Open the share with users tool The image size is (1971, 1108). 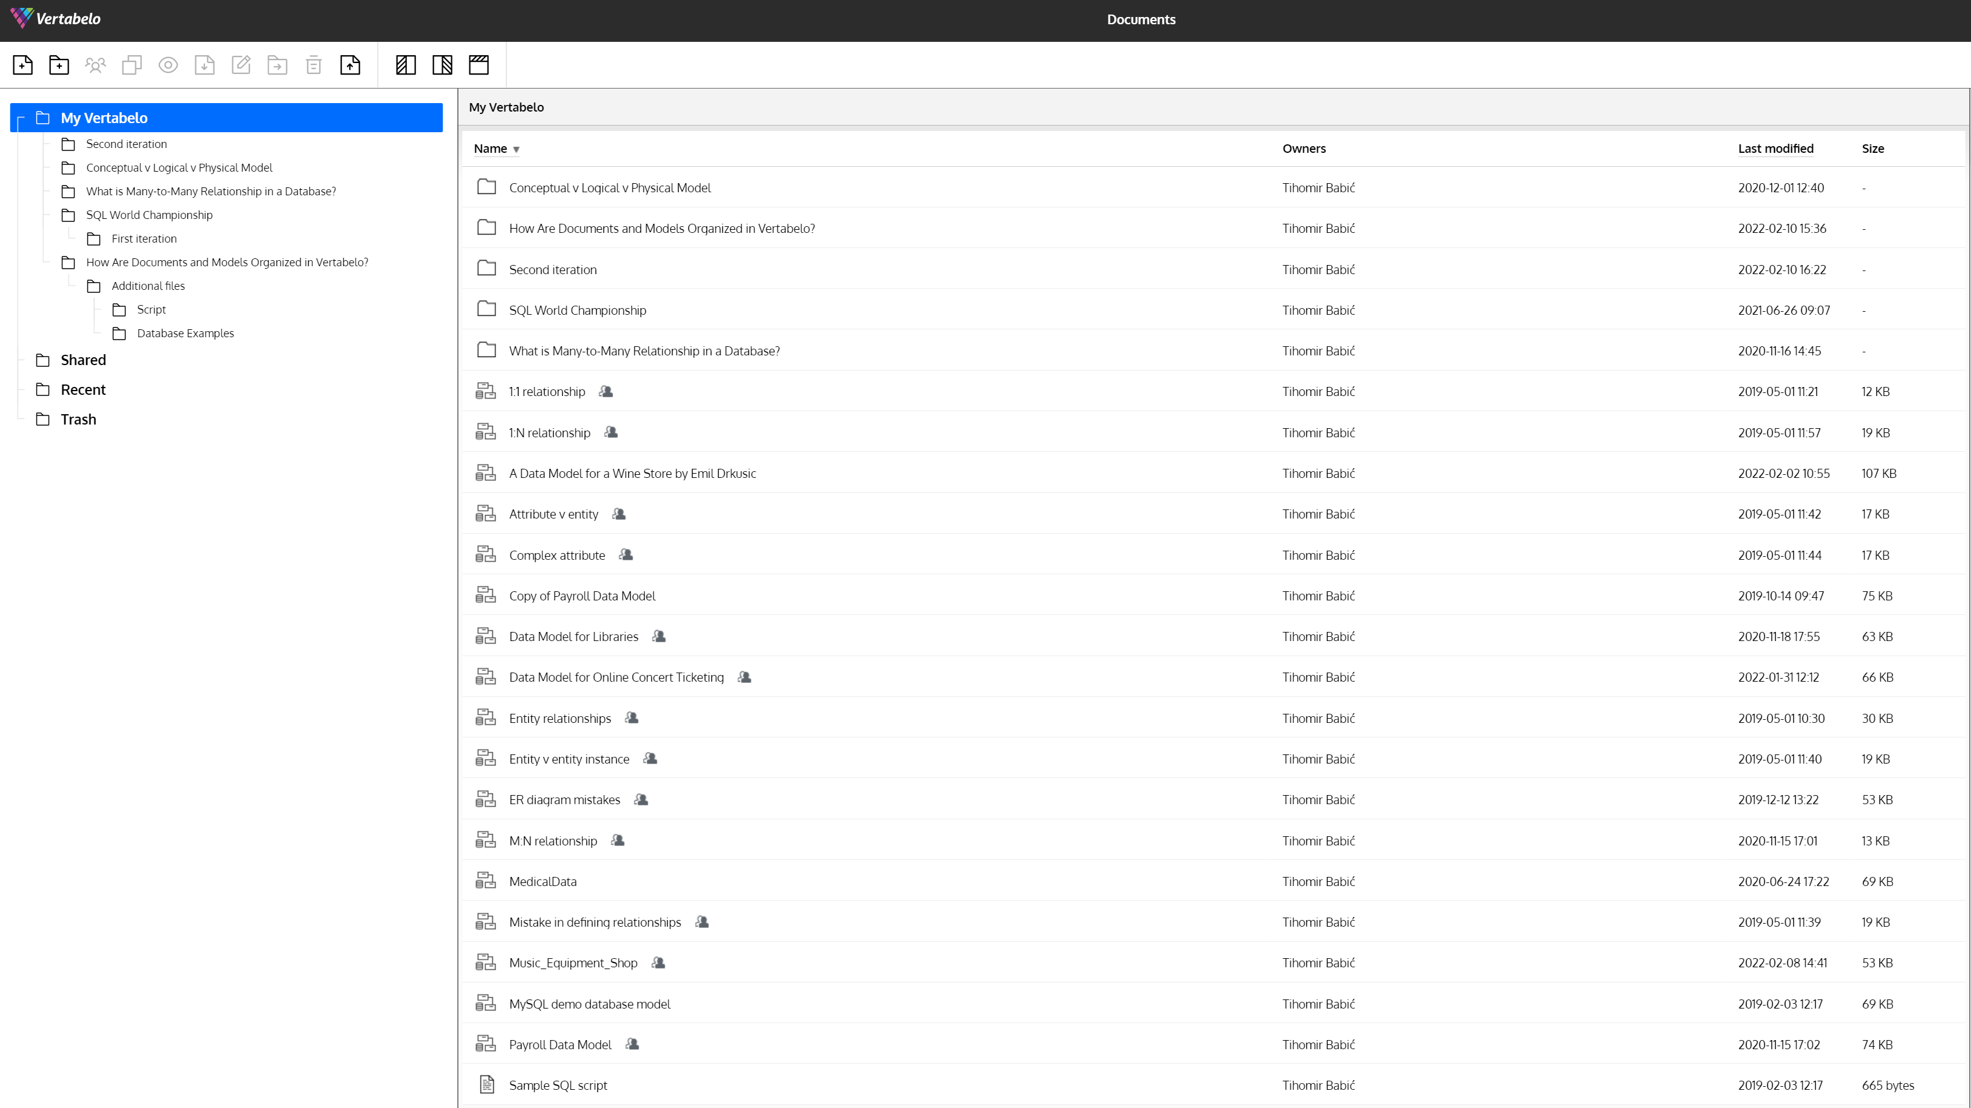(96, 65)
